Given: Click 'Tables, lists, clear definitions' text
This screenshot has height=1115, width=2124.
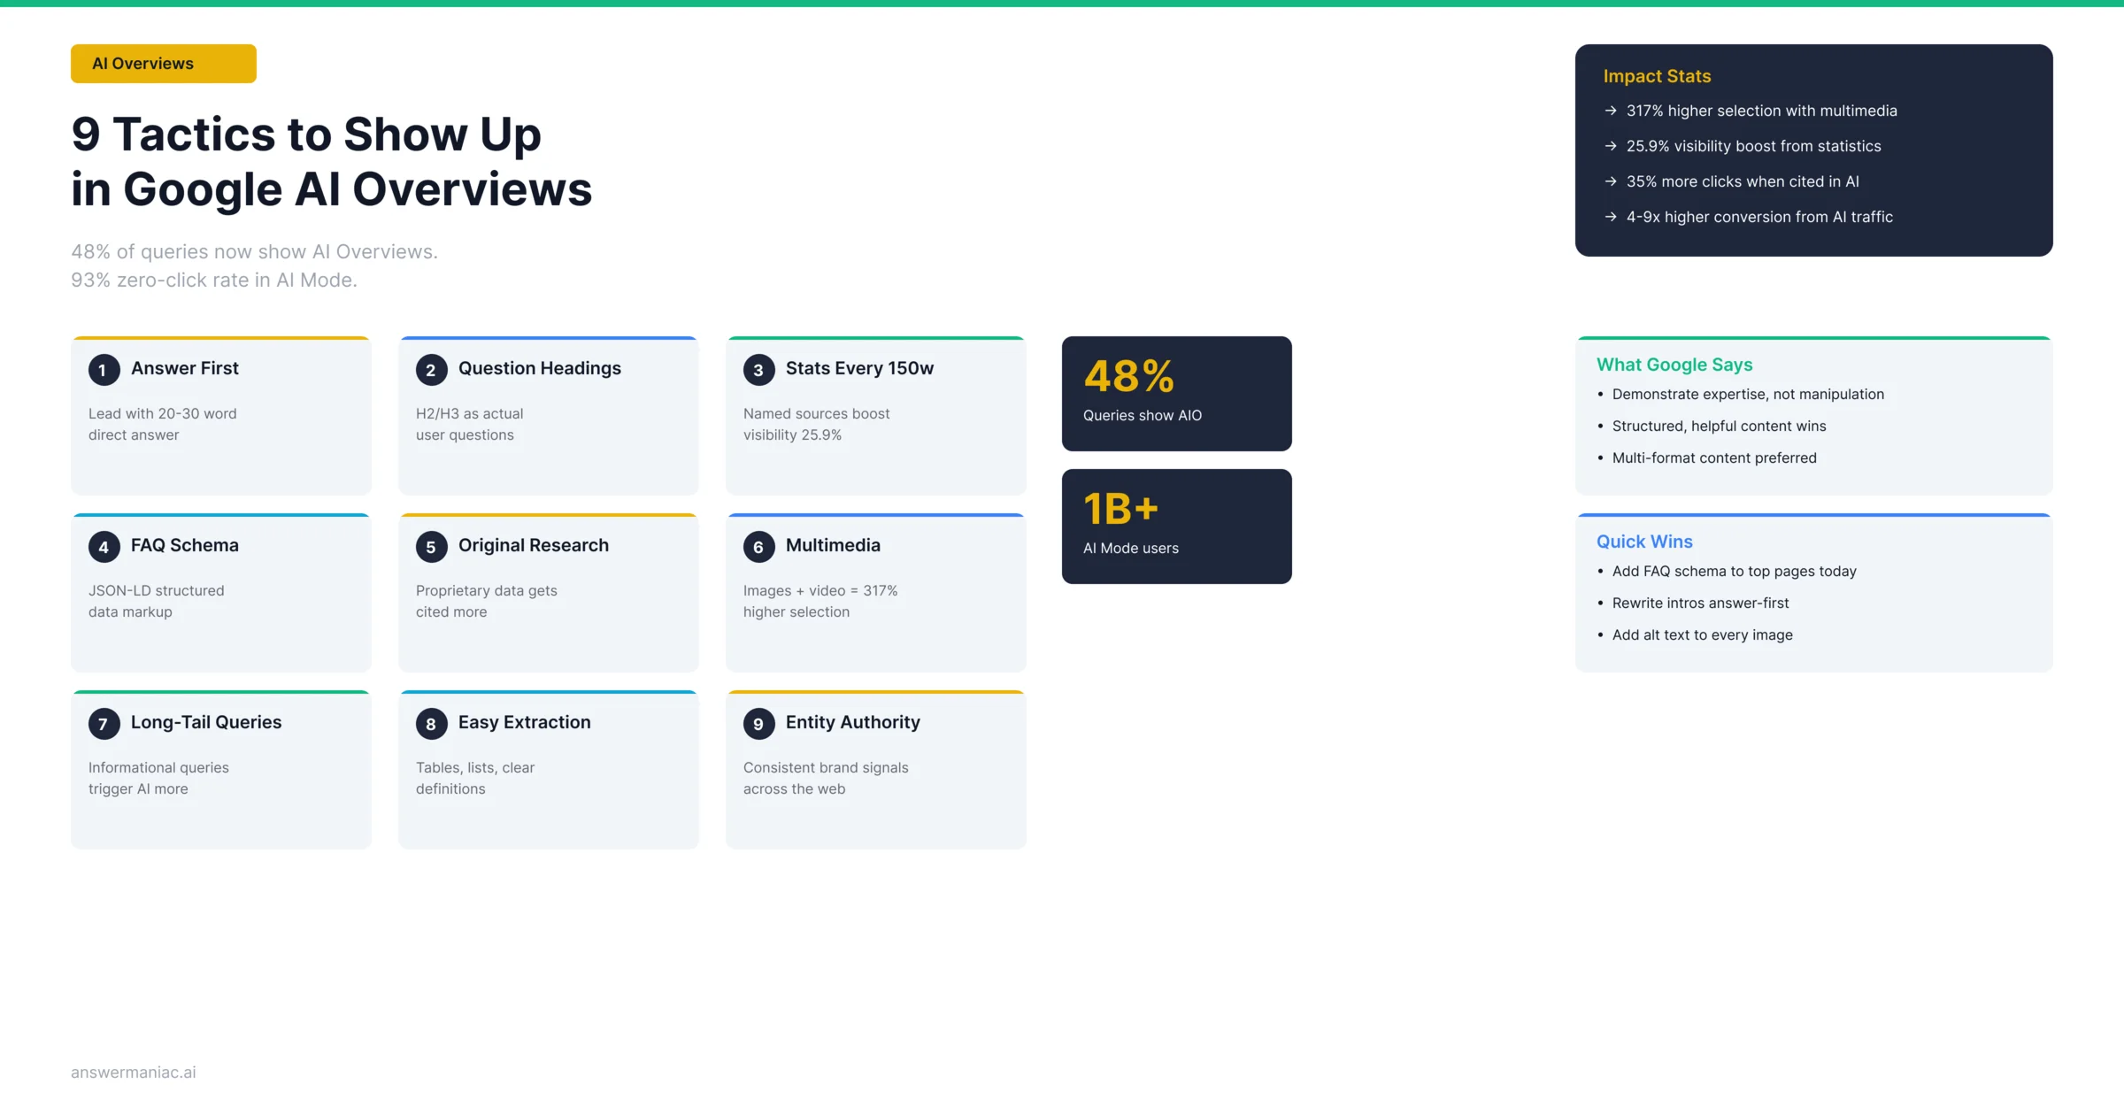Looking at the screenshot, I should click(x=475, y=779).
